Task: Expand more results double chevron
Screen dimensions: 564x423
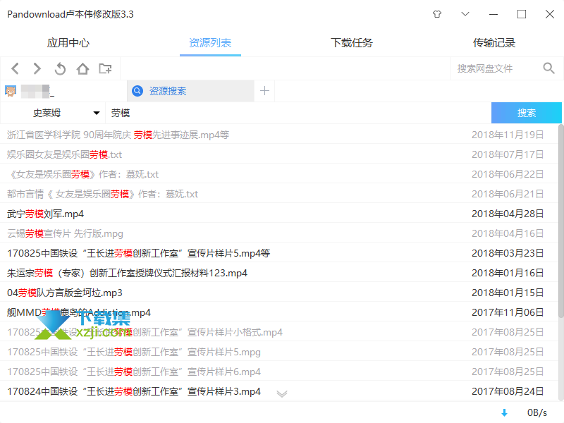Action: [282, 394]
